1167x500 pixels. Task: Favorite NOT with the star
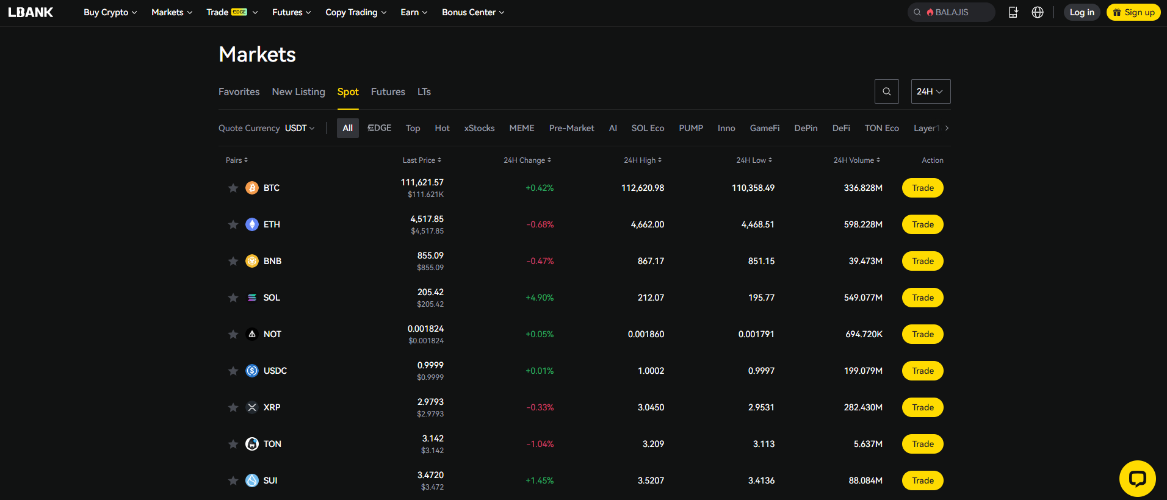[233, 334]
